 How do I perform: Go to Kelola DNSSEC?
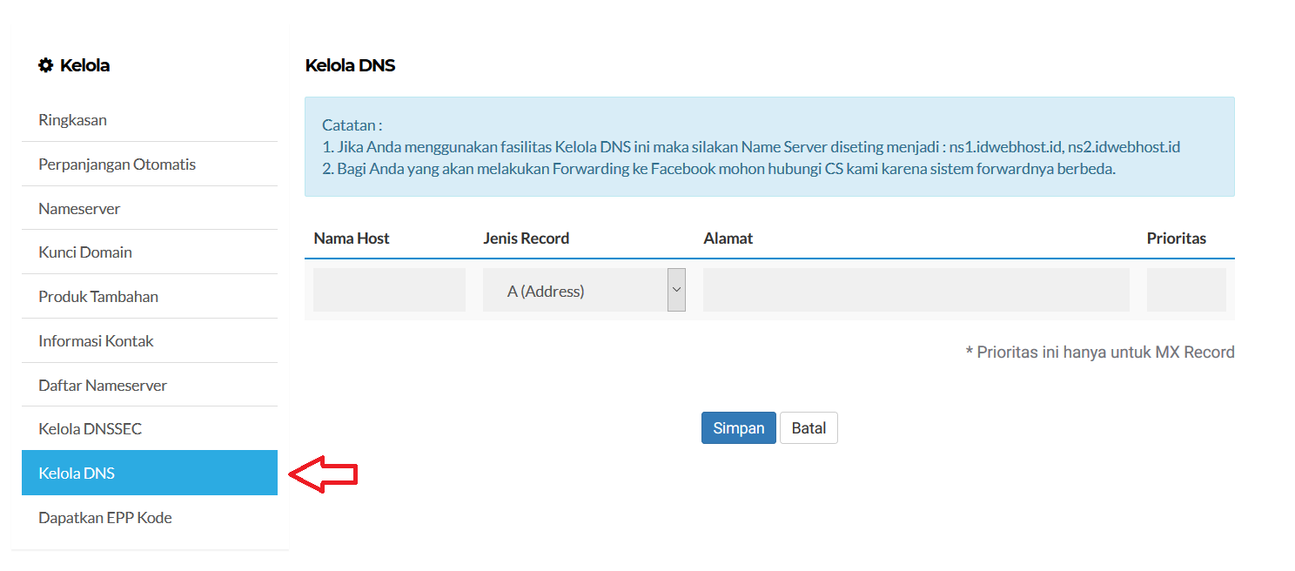[89, 427]
